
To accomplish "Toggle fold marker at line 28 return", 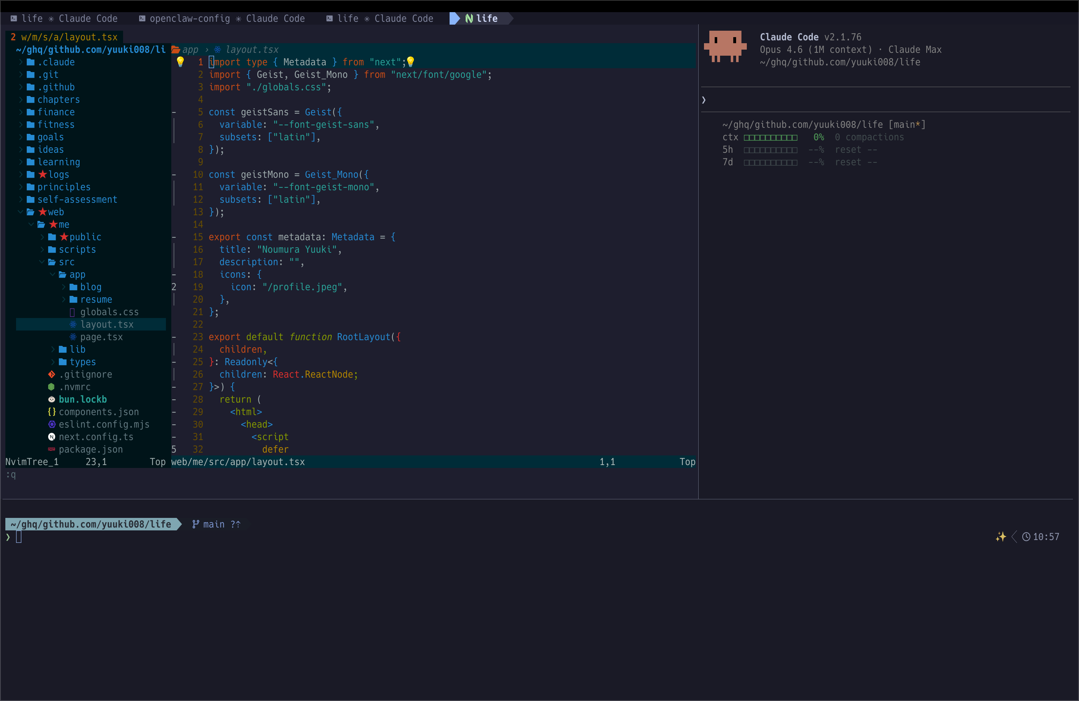I will [x=174, y=399].
